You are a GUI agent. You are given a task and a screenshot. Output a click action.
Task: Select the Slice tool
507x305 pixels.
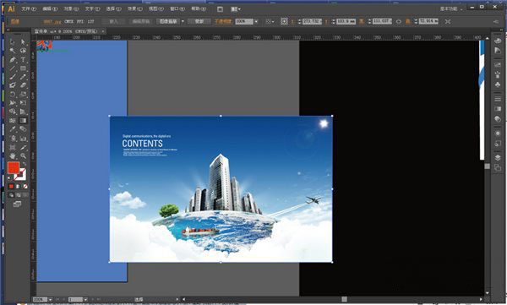tap(24, 148)
